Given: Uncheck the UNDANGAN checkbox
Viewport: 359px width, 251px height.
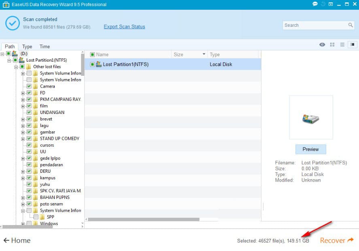Looking at the screenshot, I should [x=29, y=112].
